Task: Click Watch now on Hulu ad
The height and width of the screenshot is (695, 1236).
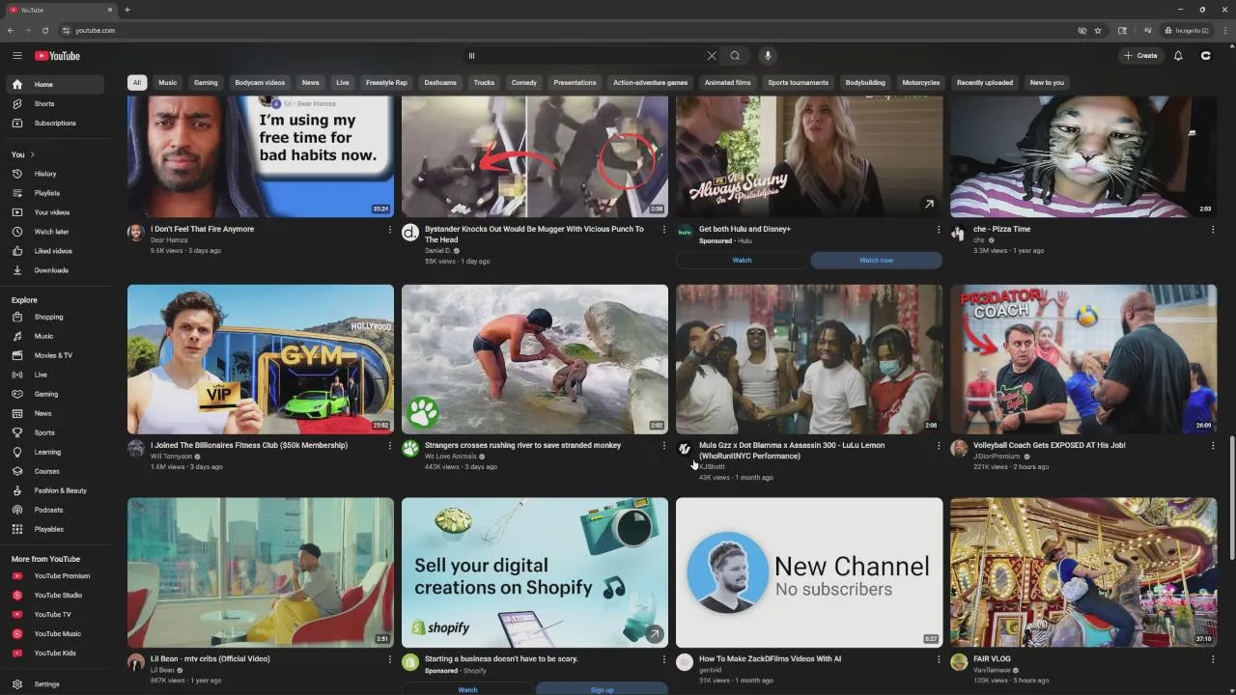Action: point(876,261)
